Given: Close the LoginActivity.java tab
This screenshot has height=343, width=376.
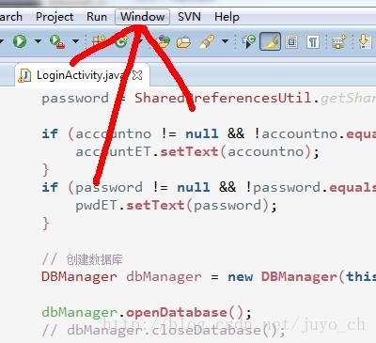Looking at the screenshot, I should click(x=137, y=75).
